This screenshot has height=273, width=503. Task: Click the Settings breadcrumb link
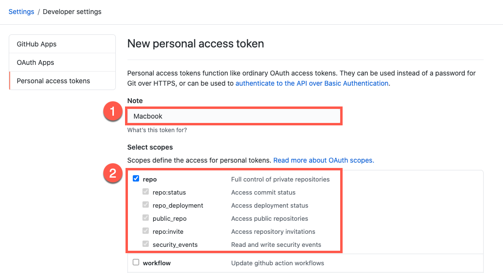(x=21, y=12)
